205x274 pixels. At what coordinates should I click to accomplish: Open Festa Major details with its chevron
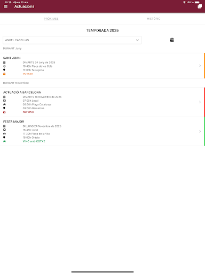[200, 131]
